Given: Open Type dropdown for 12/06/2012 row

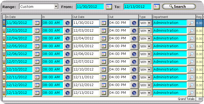Looking at the screenshot, I should click(149, 54).
